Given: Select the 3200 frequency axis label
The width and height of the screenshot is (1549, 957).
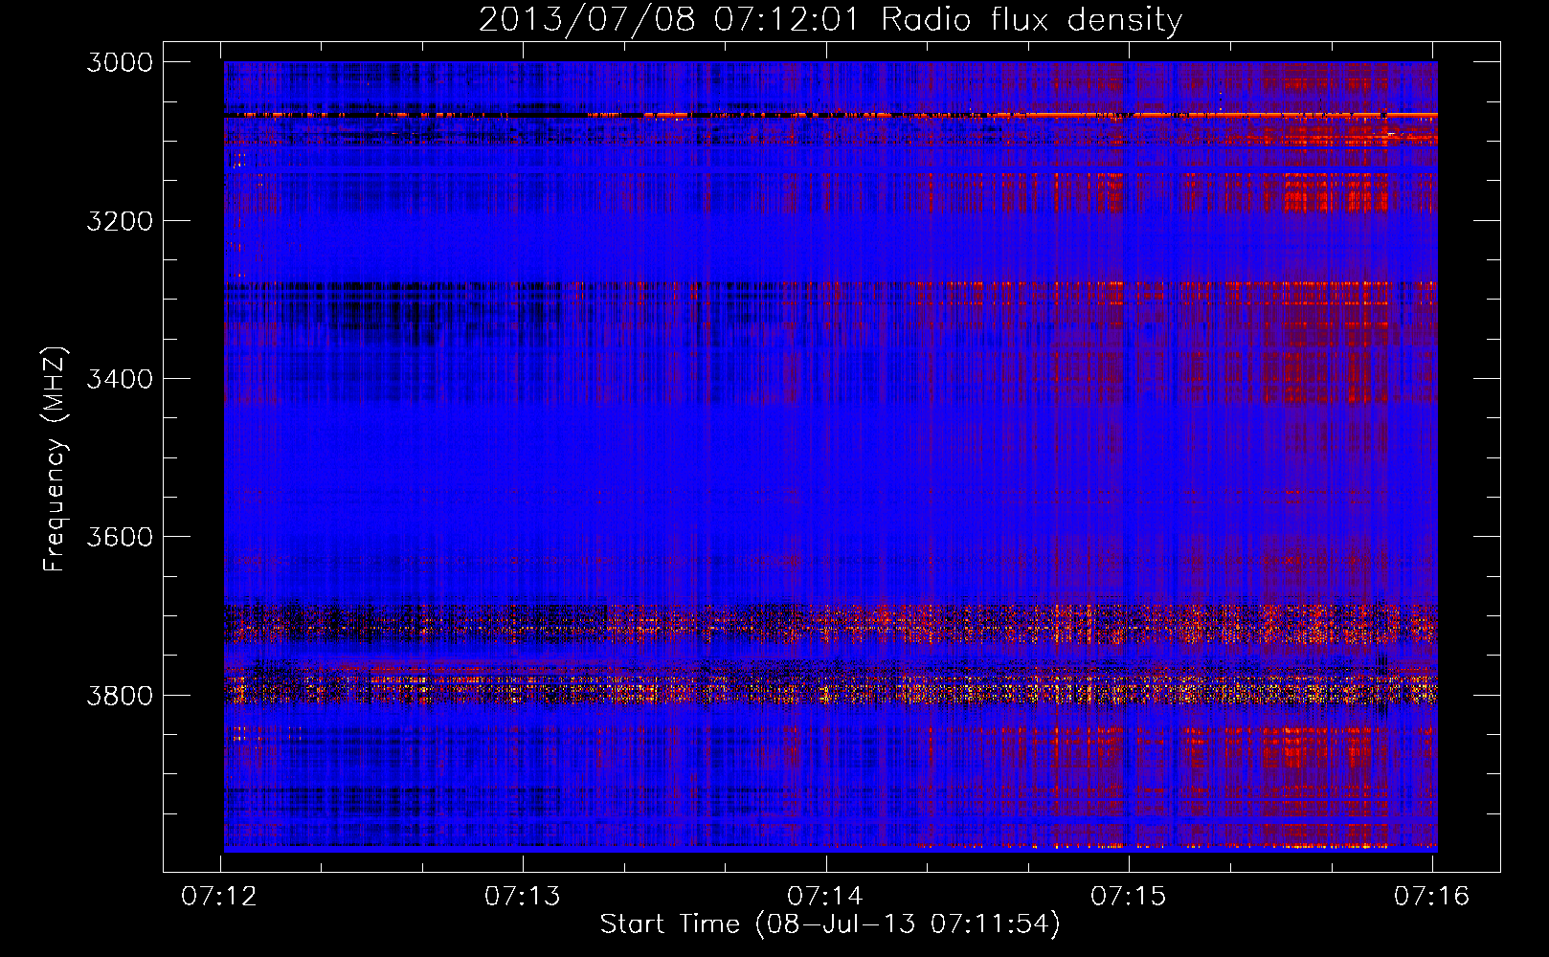Looking at the screenshot, I should [120, 221].
